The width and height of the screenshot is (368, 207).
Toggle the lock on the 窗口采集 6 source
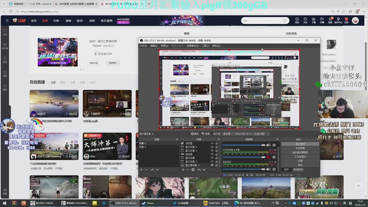coord(216,150)
